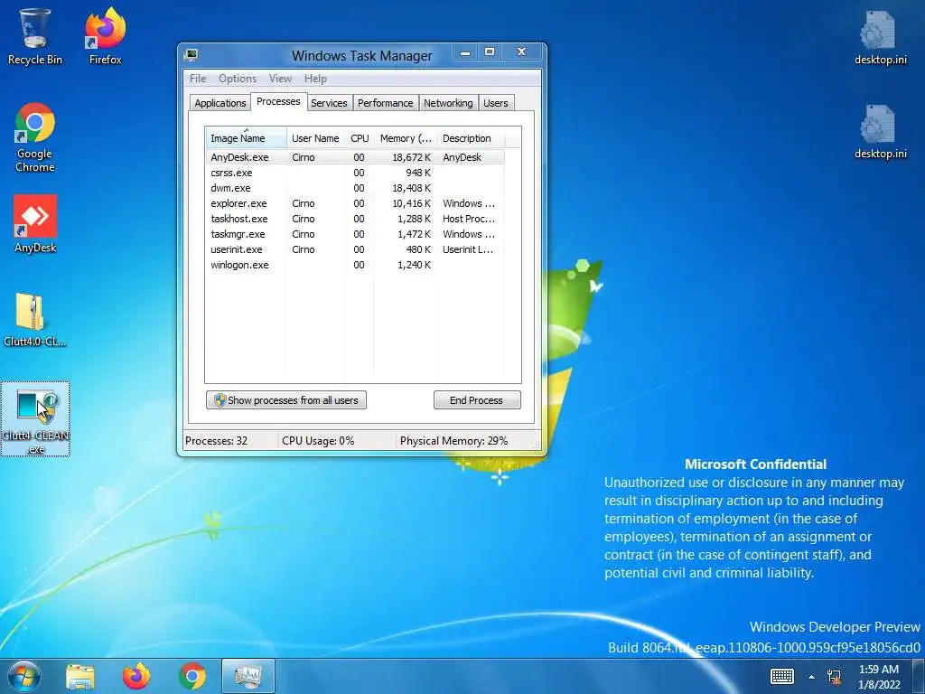Select the winlogon.exe process row
Screen dimensions: 925x694
354,265
